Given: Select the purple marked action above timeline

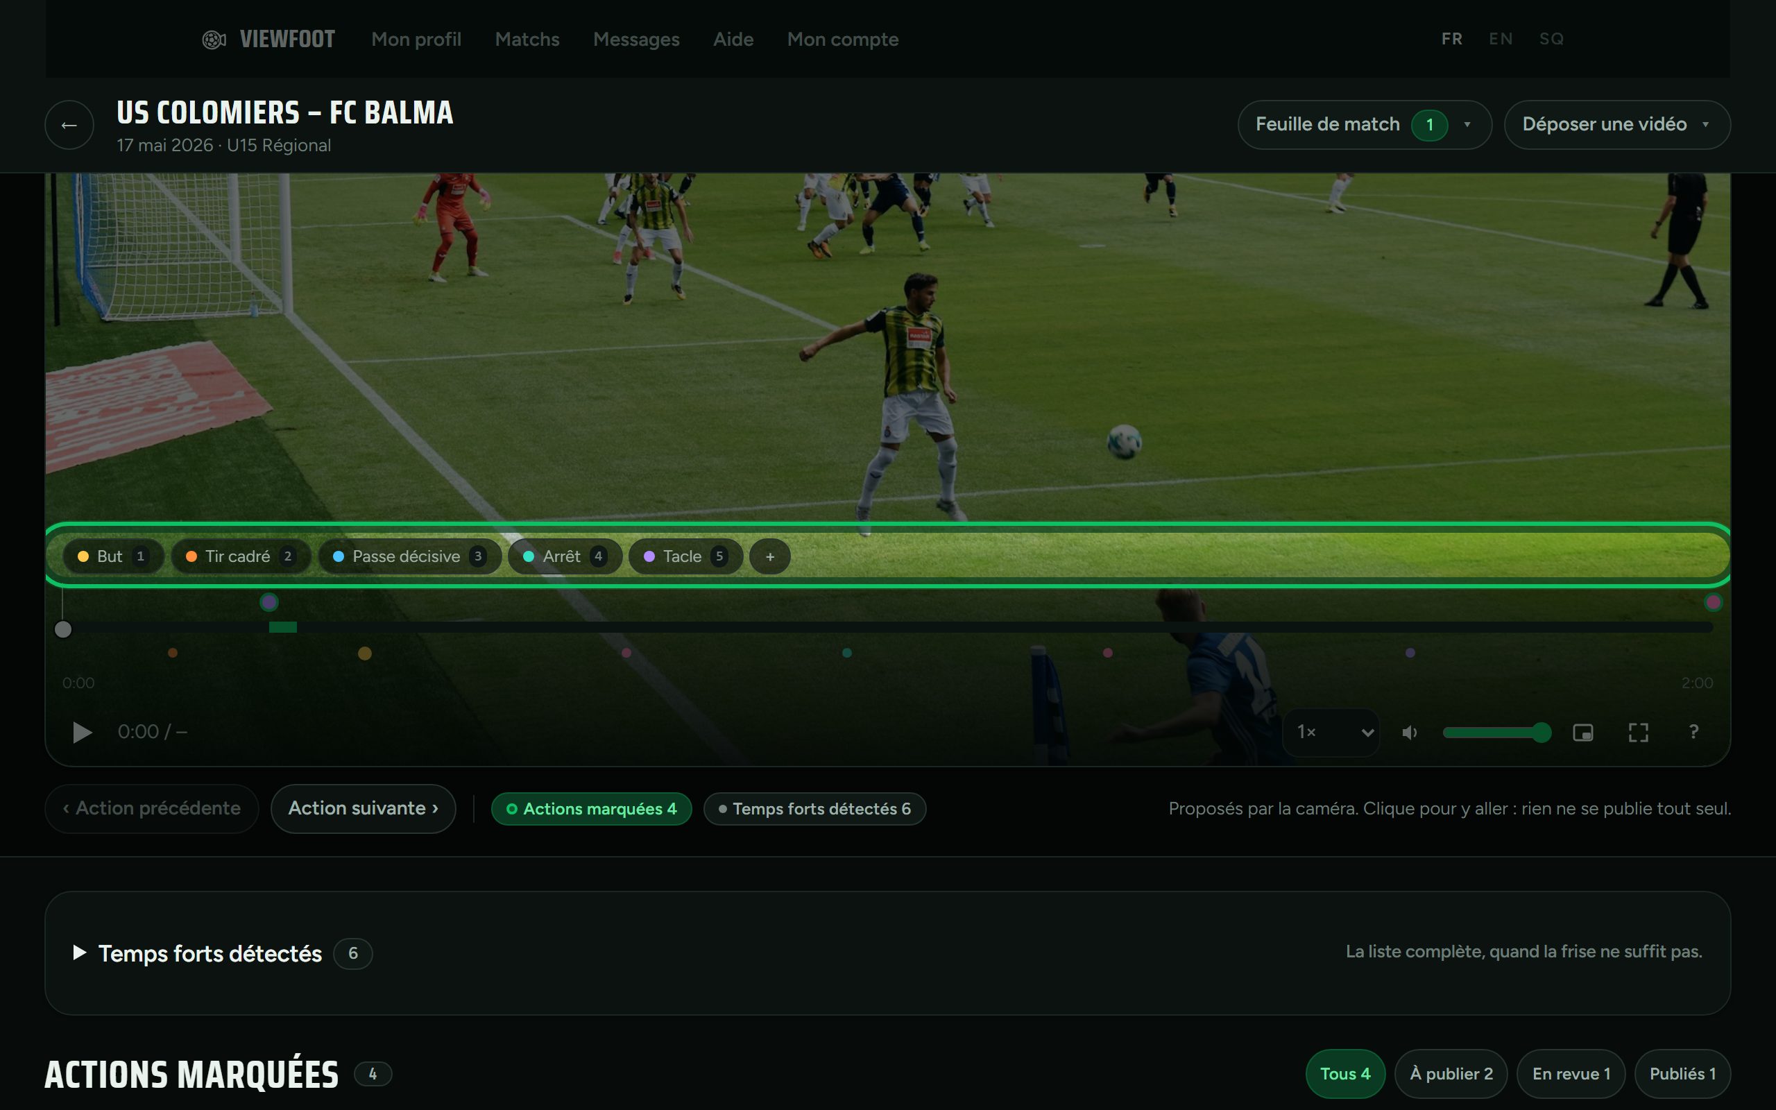Looking at the screenshot, I should [268, 603].
